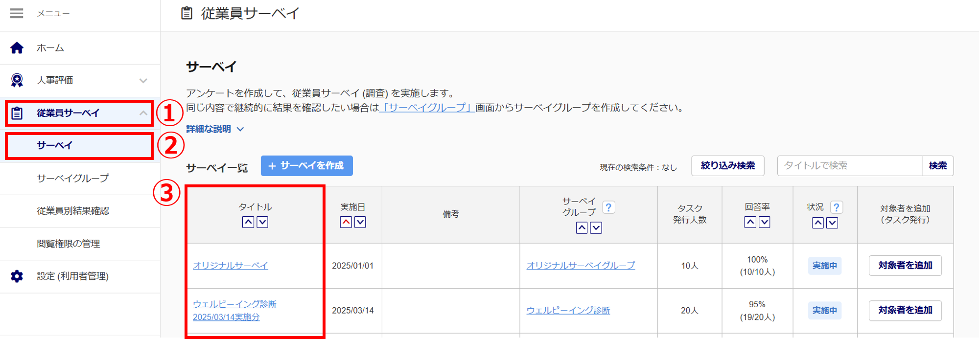
Task: Open ウェルビーイング診断 2025/03/14実施分 link
Action: tap(234, 311)
